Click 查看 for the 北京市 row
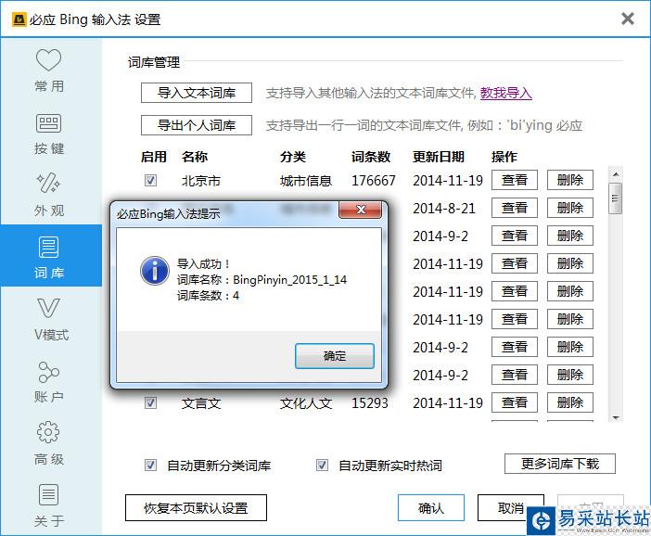The width and height of the screenshot is (651, 536). tap(515, 180)
